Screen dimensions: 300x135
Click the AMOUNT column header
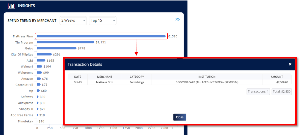pyautogui.click(x=277, y=77)
